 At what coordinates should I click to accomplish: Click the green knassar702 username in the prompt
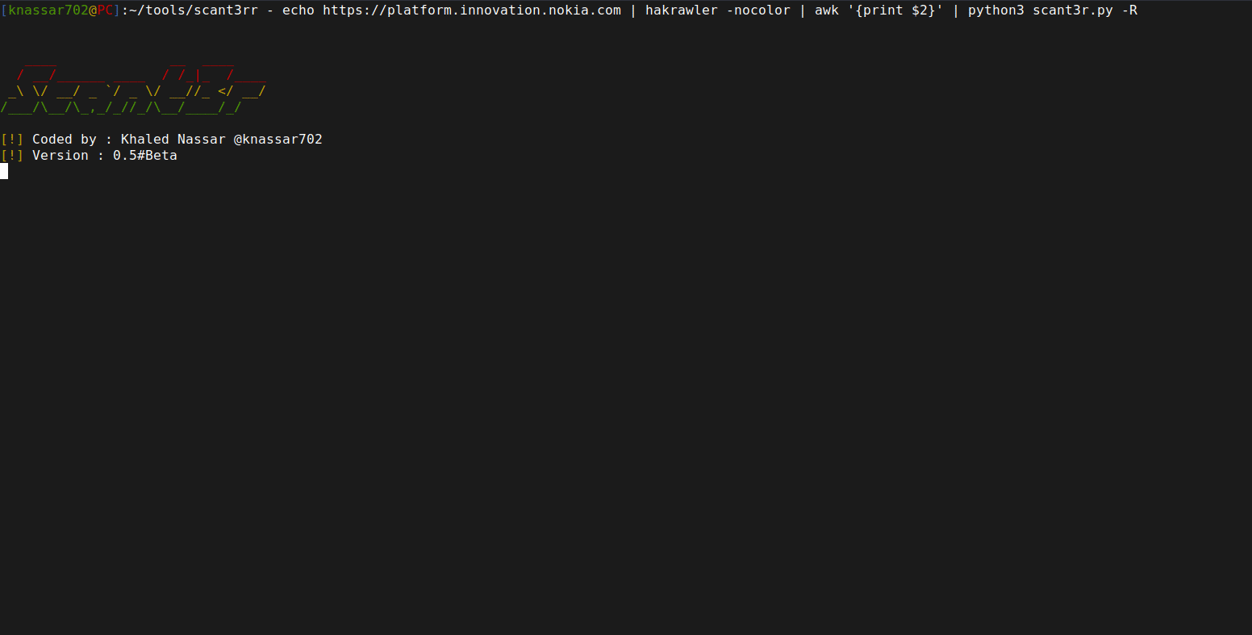tap(48, 10)
